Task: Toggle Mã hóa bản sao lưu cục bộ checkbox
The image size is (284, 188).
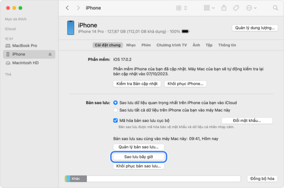Action: point(116,120)
